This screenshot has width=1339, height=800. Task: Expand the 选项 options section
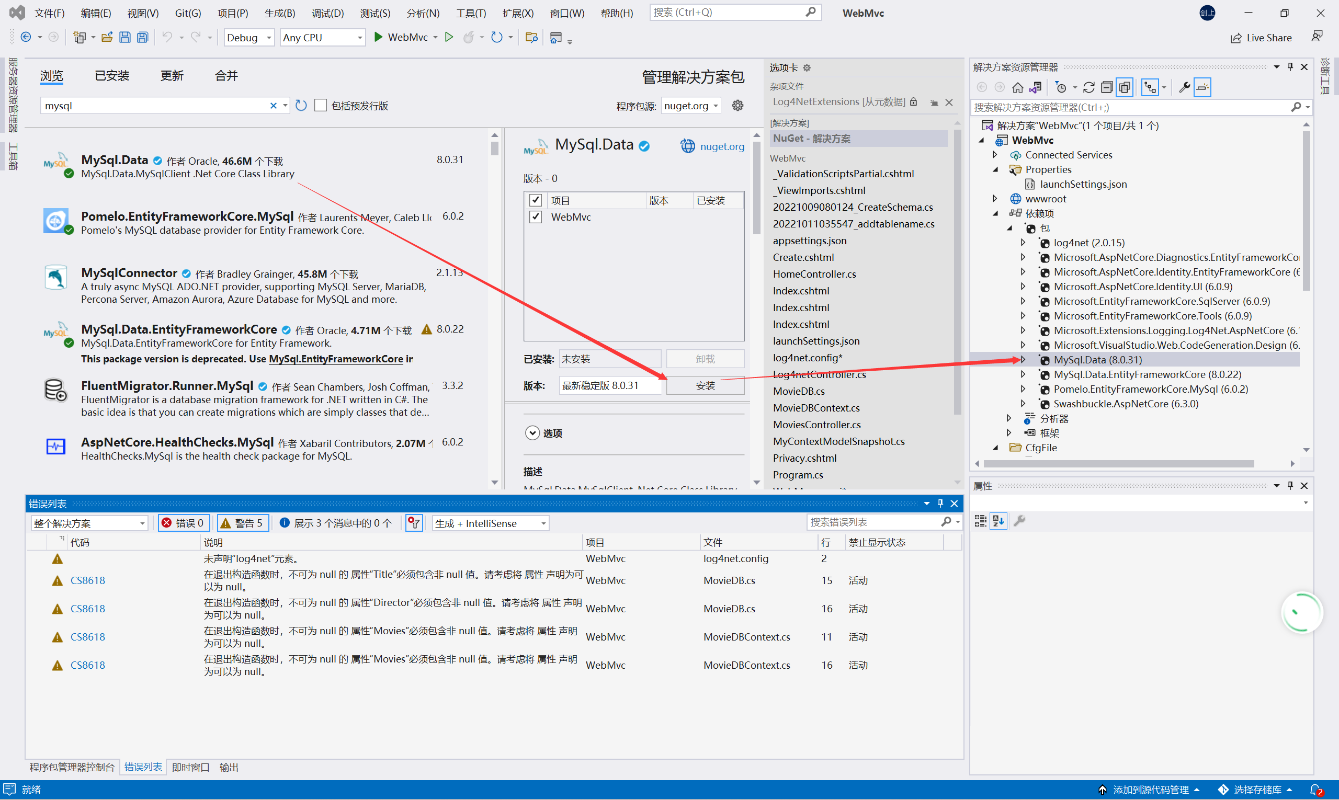coord(532,433)
